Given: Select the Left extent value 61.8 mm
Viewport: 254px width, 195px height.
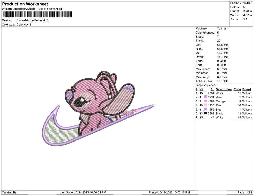Looking at the screenshot, I should [223, 45].
